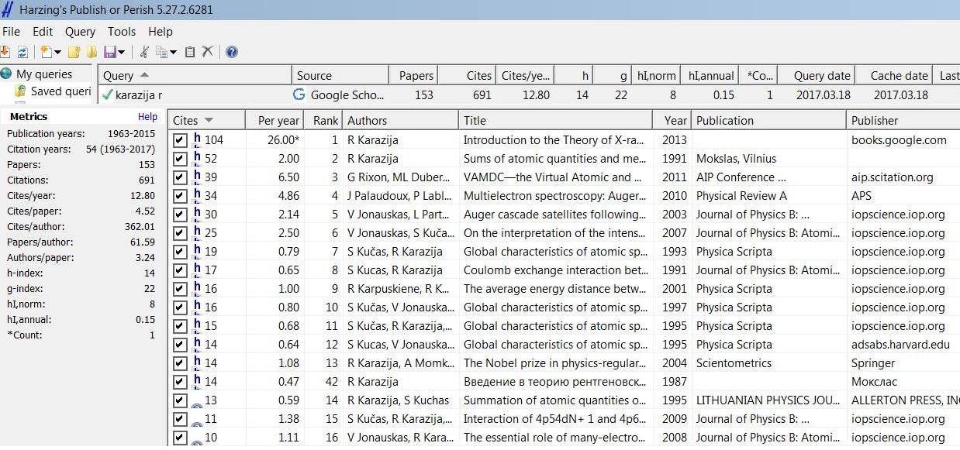
Task: Click the Help link in Metrics panel
Action: click(x=147, y=116)
